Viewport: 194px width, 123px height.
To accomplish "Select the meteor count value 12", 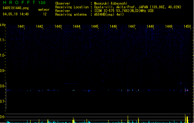I will click(45, 14).
